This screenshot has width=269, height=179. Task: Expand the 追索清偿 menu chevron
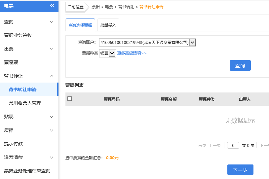pyautogui.click(x=52, y=158)
